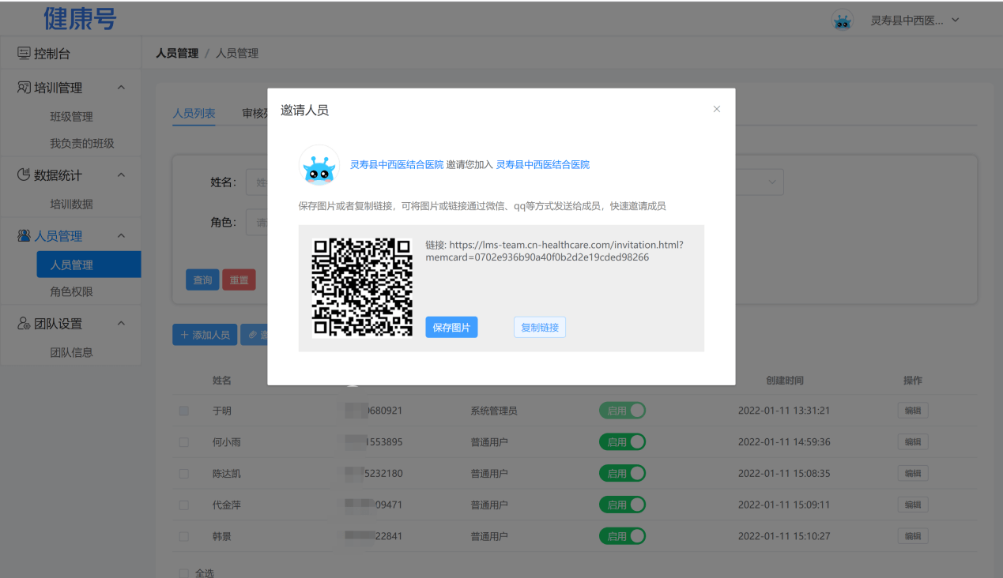Open the join-target 灵寿县中西医结合医院 link
Screen dimensions: 1003x578
pyautogui.click(x=542, y=164)
